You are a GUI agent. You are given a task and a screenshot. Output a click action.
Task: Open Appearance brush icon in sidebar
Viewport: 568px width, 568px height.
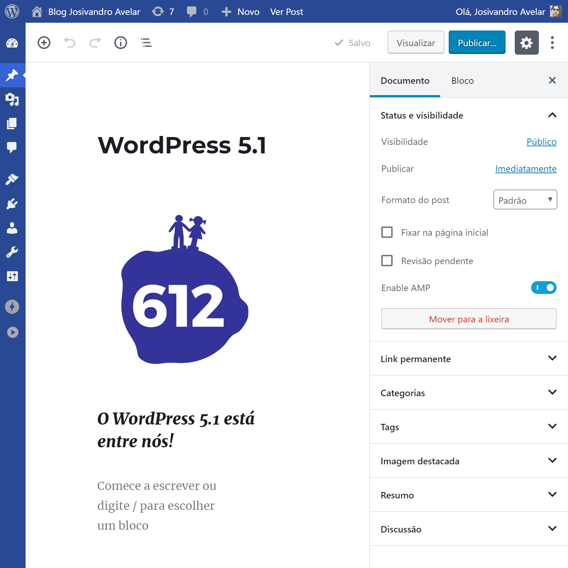(12, 179)
